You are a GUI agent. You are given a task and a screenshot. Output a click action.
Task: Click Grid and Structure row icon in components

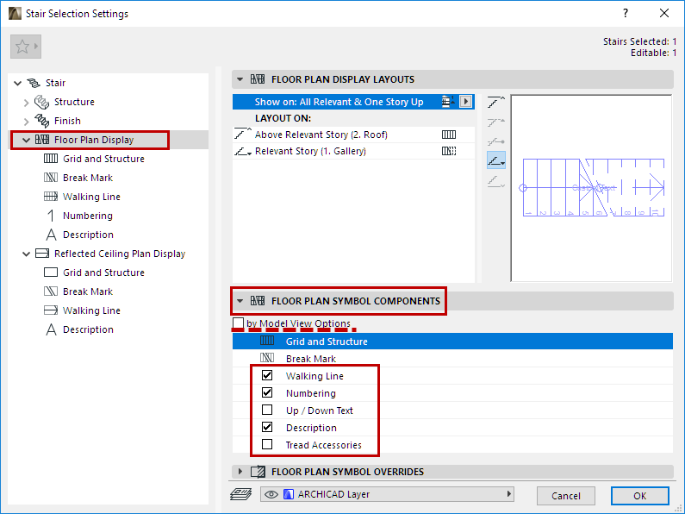[x=267, y=341]
